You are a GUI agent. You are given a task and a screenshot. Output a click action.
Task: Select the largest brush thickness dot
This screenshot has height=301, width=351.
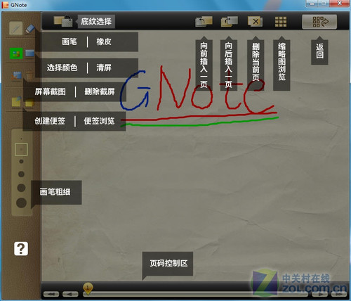click(21, 203)
